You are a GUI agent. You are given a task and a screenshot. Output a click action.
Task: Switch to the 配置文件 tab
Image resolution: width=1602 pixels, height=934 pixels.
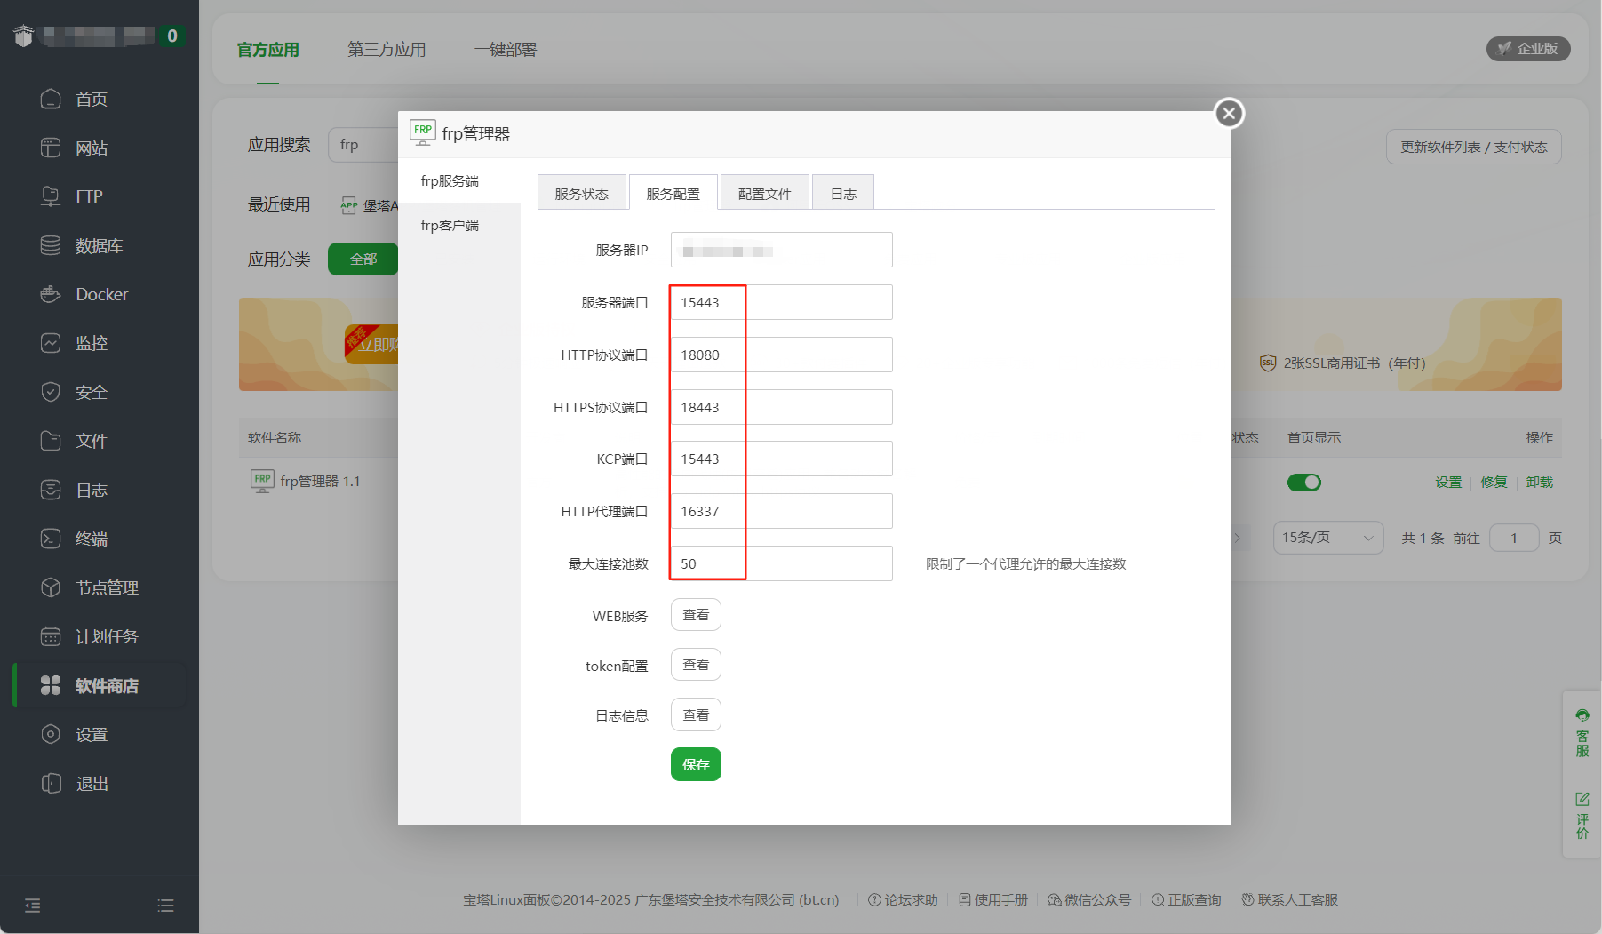763,192
